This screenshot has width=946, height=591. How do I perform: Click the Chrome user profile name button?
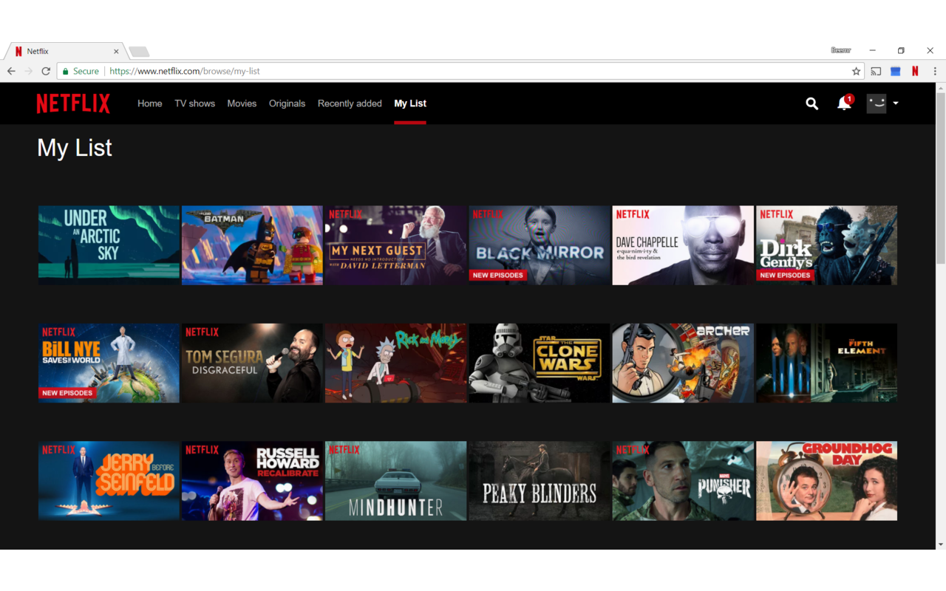[x=840, y=50]
